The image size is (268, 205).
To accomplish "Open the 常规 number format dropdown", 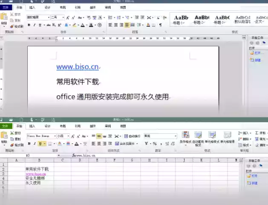I will [176, 136].
